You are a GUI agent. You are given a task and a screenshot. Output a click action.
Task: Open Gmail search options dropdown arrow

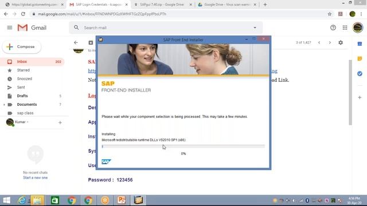(255, 27)
